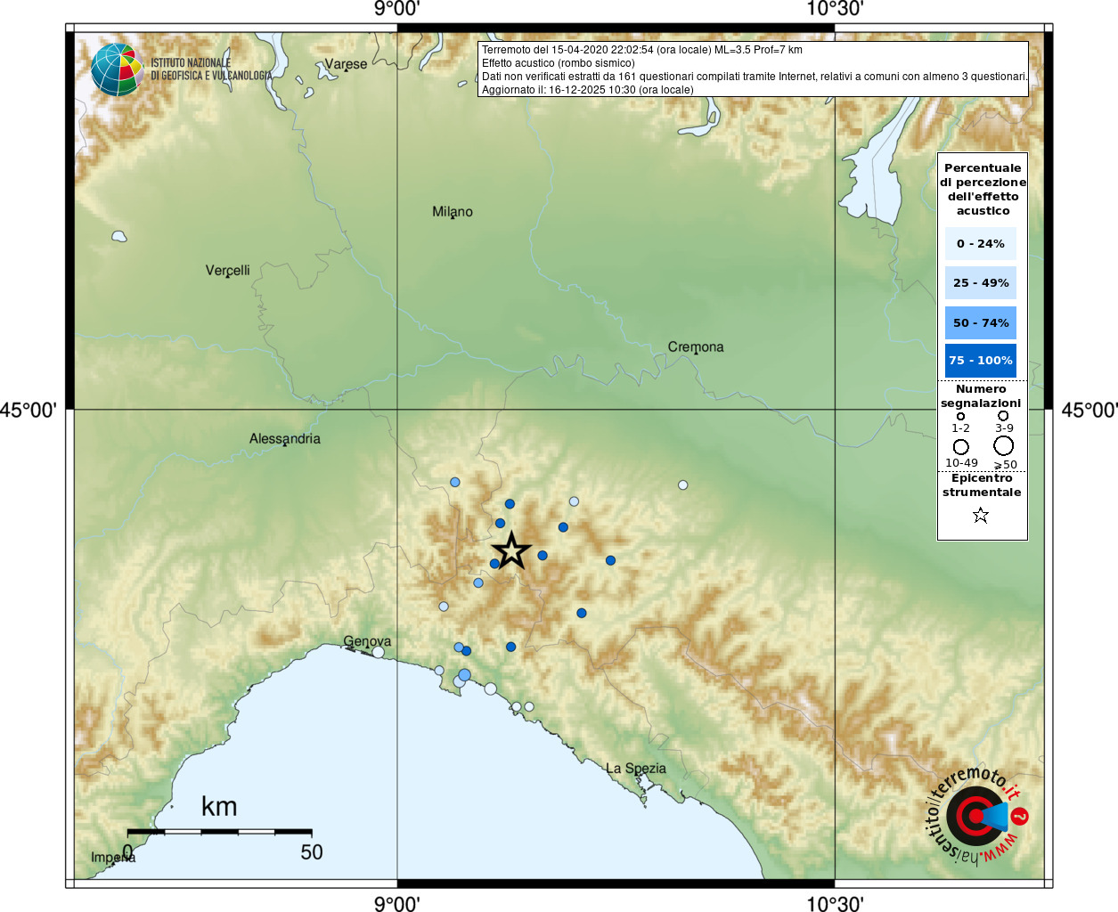Select the ≥50 reports circle in legend

tap(1004, 445)
